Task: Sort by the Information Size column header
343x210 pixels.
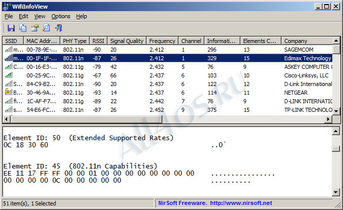Action: coord(222,41)
